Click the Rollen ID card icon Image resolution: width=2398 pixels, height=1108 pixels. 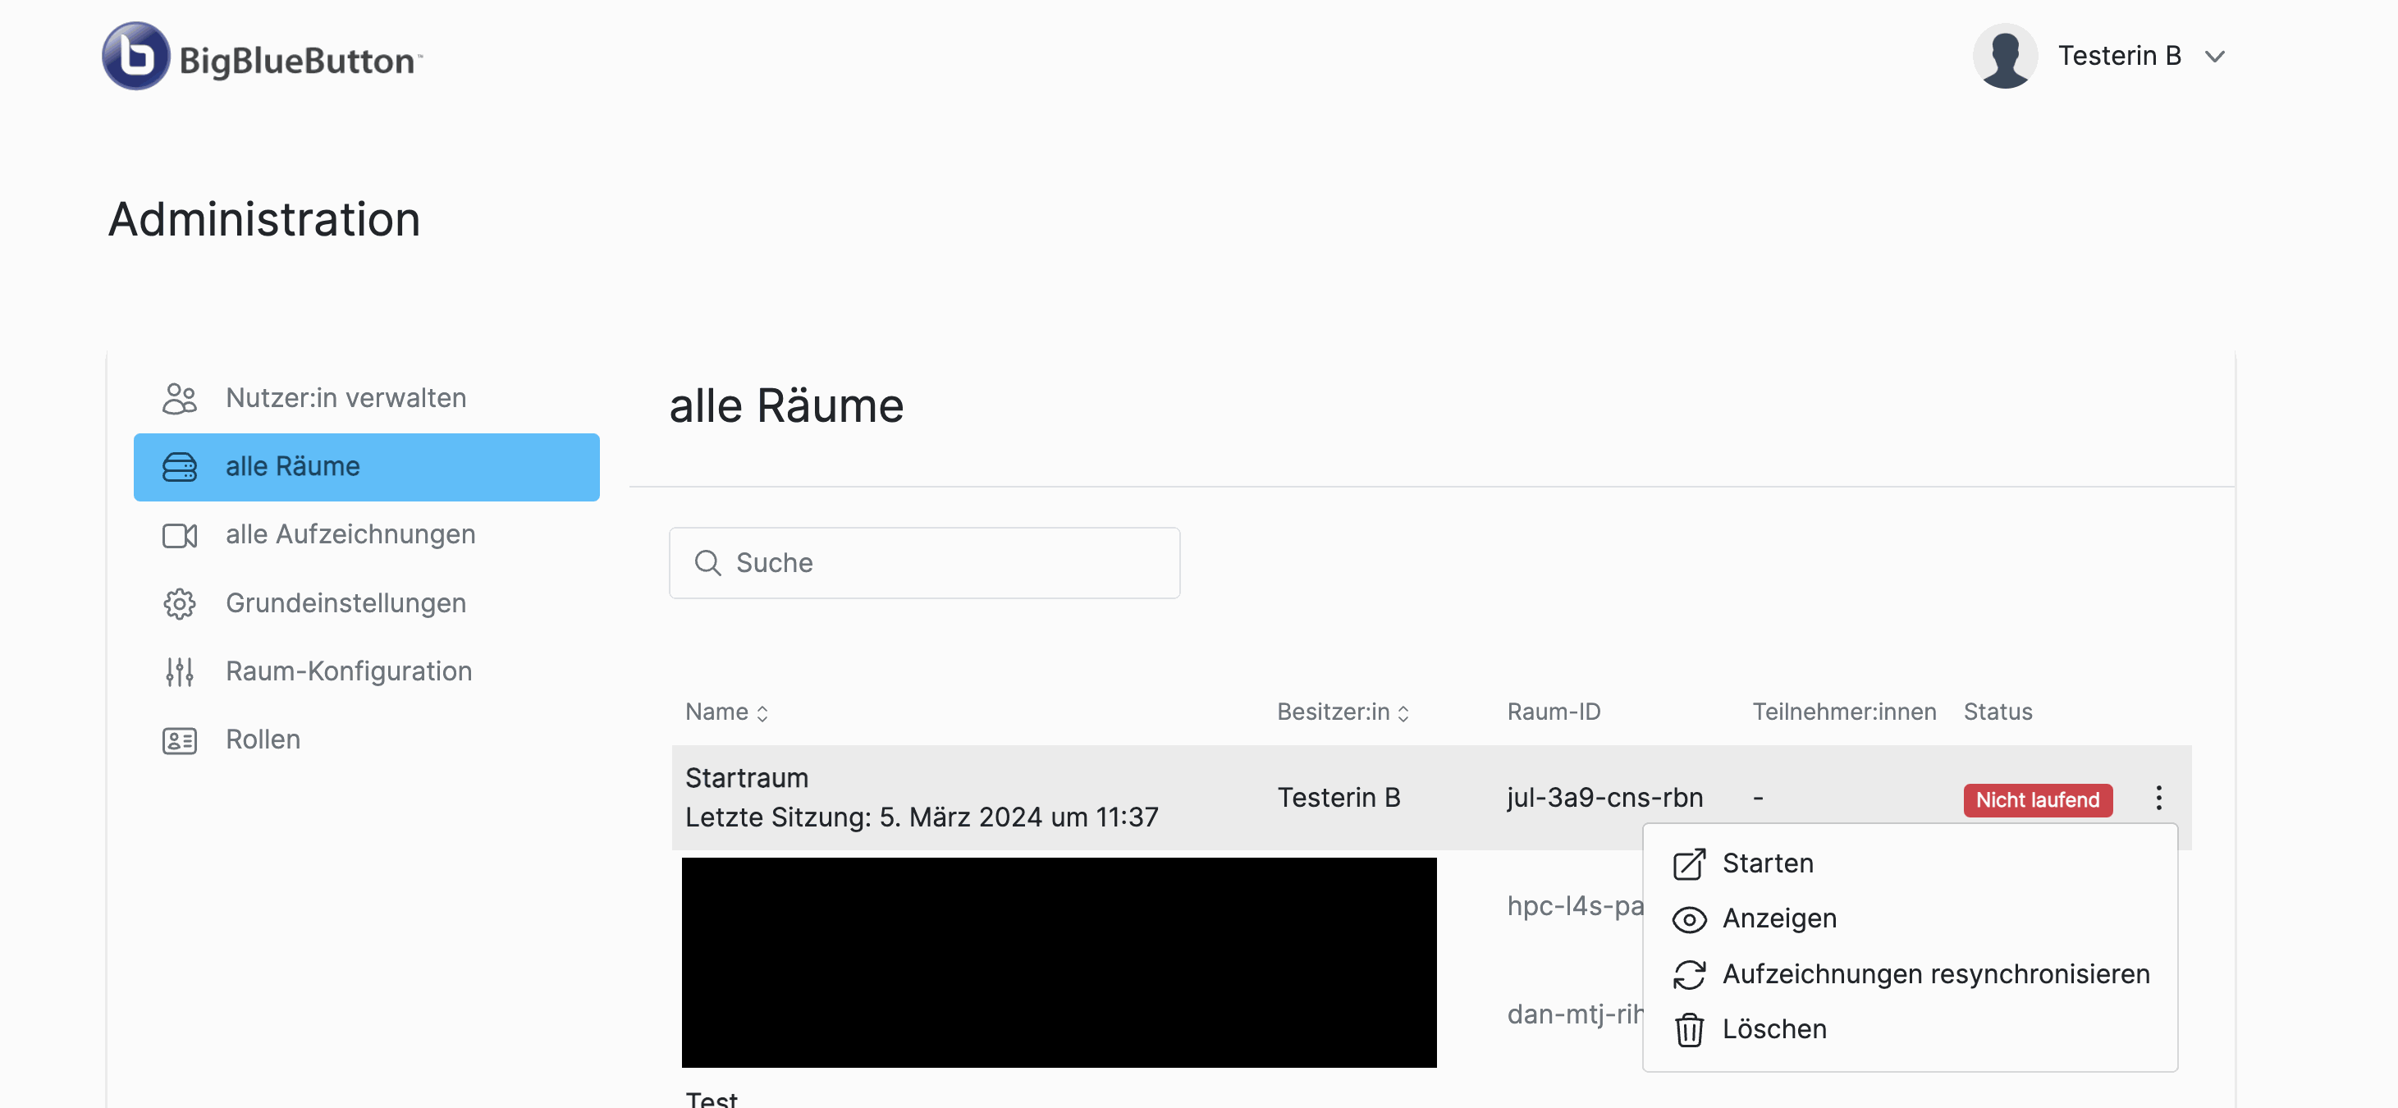click(x=180, y=740)
